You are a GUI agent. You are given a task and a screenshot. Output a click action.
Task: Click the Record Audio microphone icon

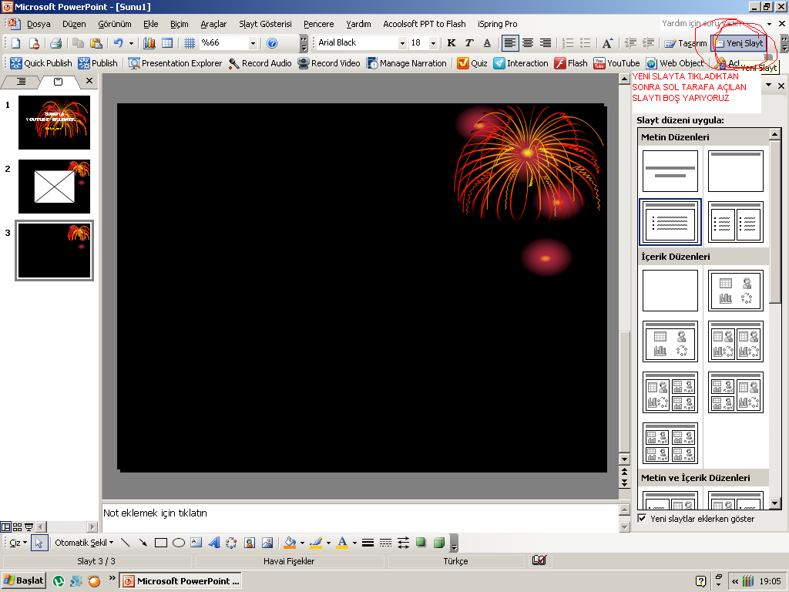point(234,63)
